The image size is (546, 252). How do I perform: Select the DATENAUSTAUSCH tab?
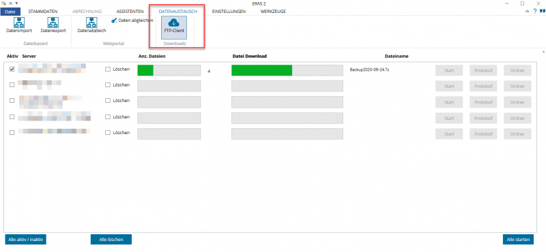178,12
